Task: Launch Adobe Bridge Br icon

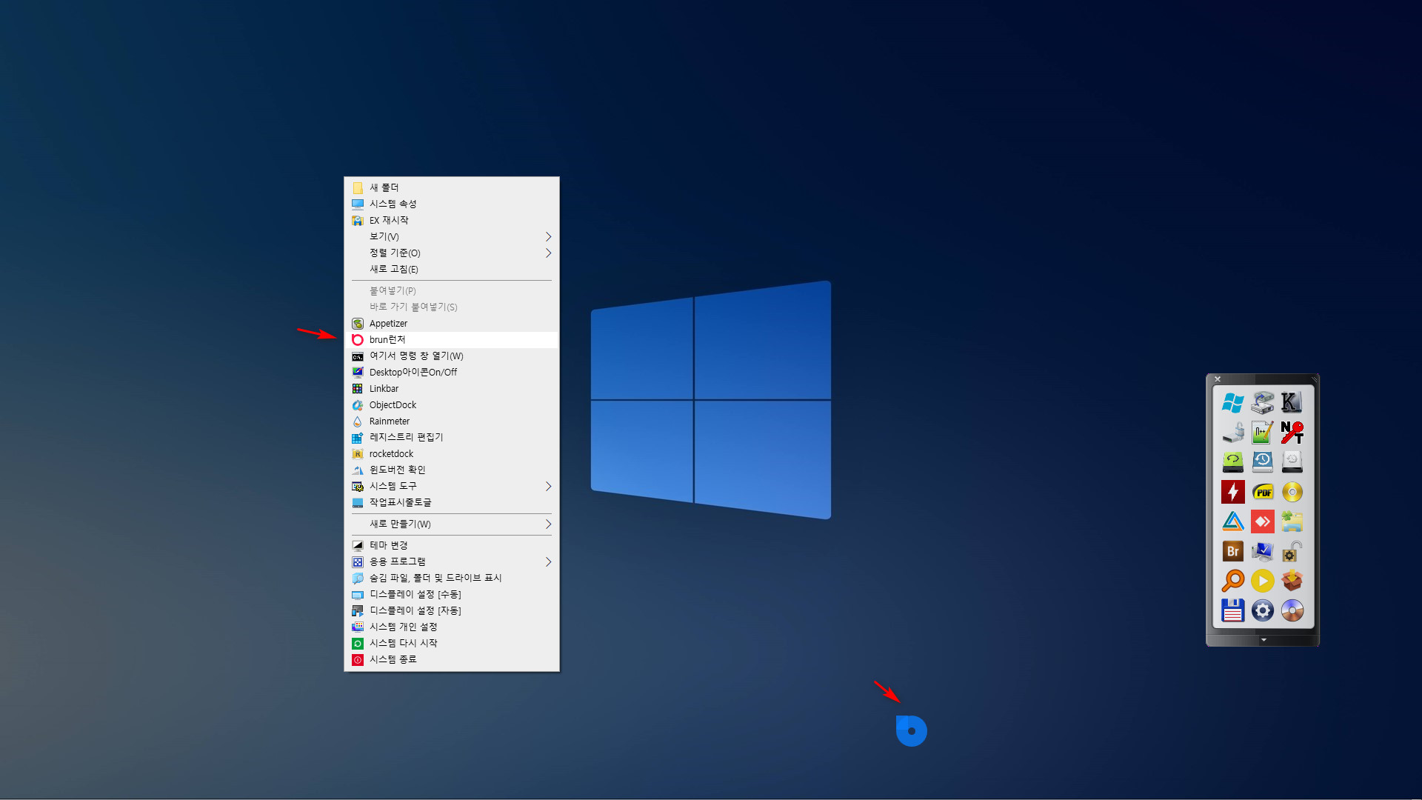Action: pyautogui.click(x=1233, y=551)
